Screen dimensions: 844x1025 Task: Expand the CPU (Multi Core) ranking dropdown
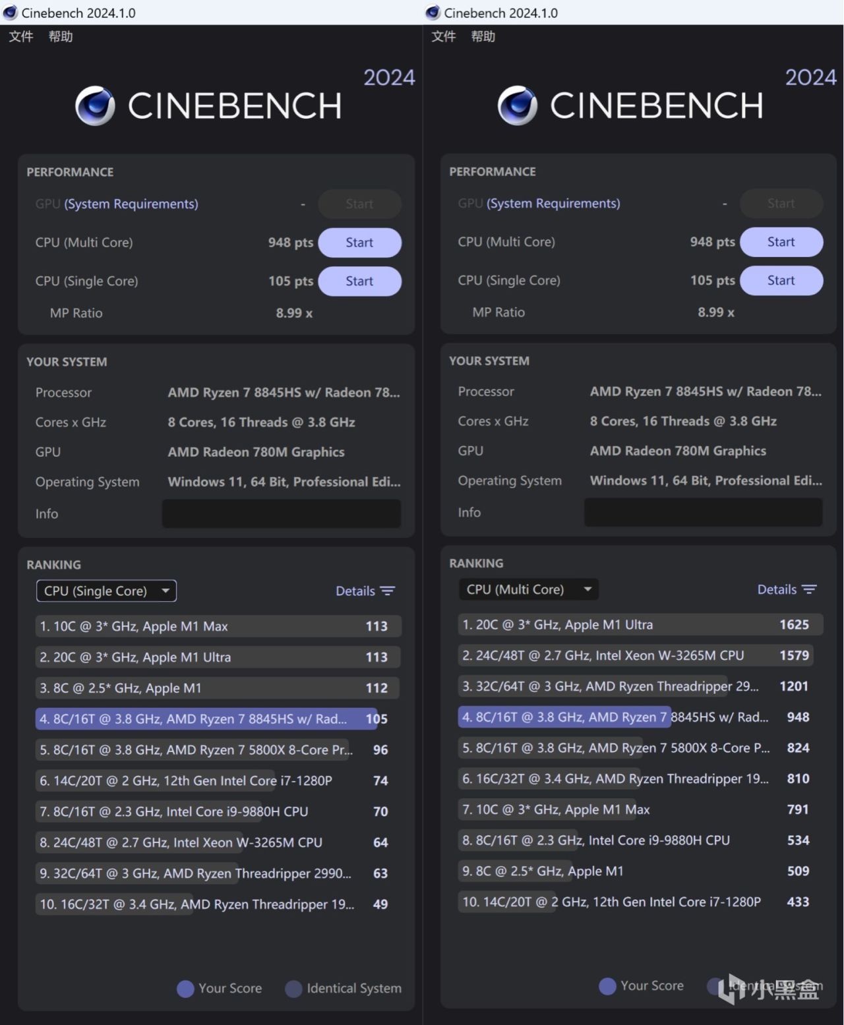point(529,589)
